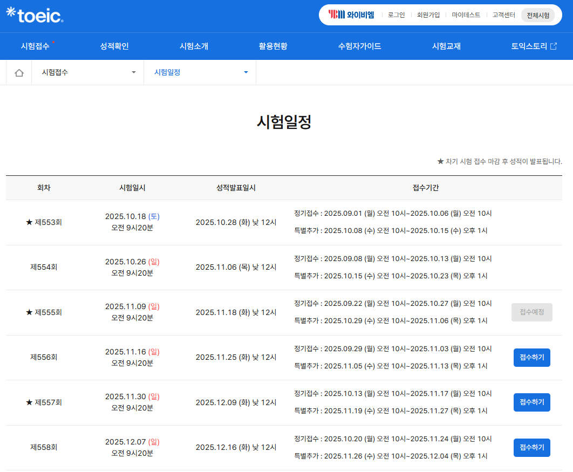Open the 성적확인 menu

(114, 46)
